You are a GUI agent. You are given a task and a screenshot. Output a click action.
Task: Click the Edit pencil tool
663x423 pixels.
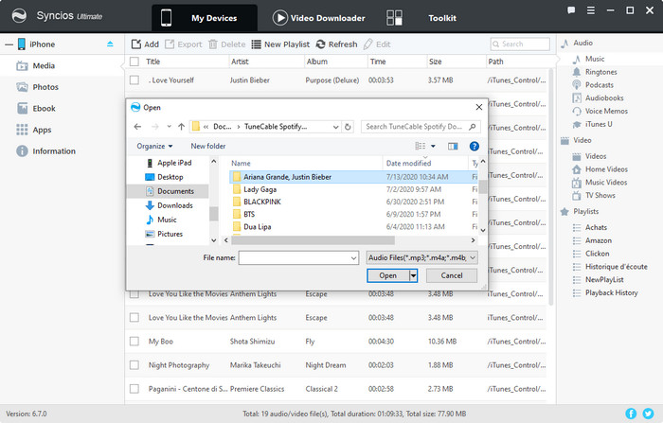tap(368, 44)
